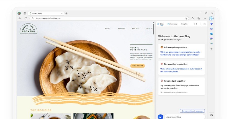228x119 pixels.
Task: Click Get more relevant responses button
Action: click(192, 111)
